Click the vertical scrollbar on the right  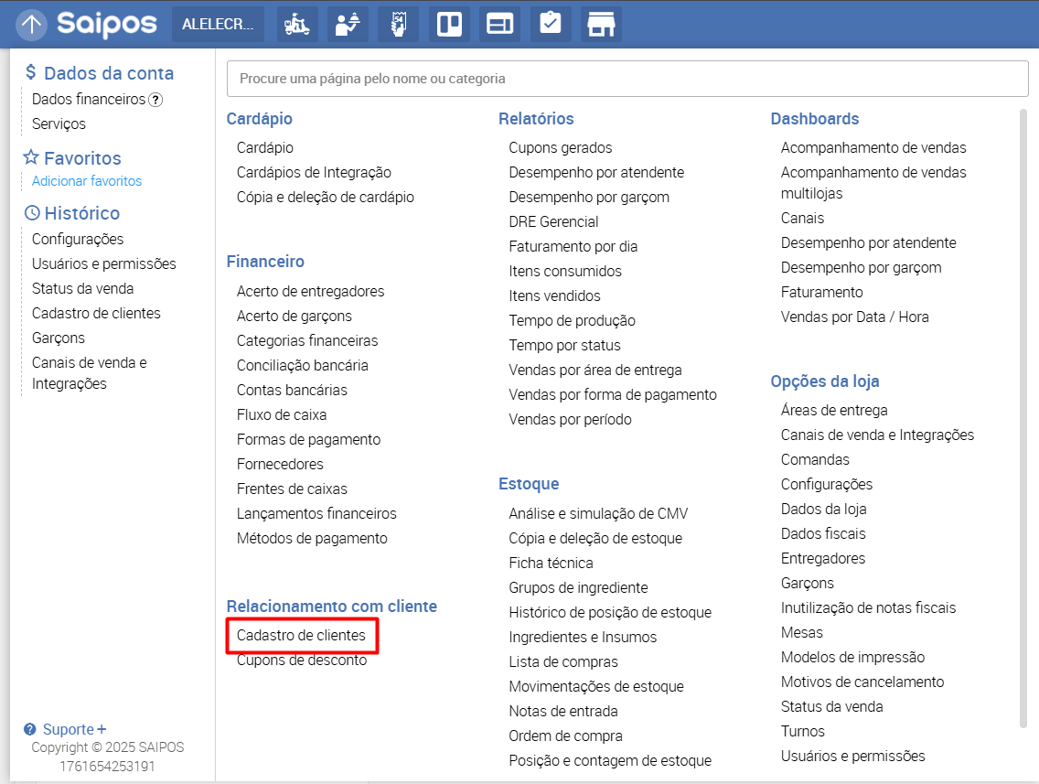pyautogui.click(x=1023, y=412)
